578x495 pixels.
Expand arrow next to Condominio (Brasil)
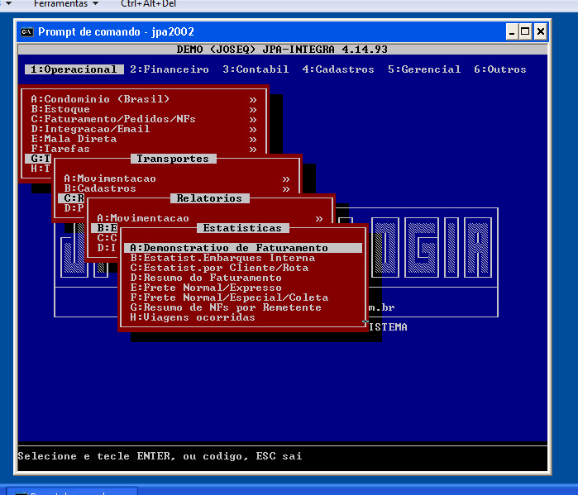pos(253,100)
